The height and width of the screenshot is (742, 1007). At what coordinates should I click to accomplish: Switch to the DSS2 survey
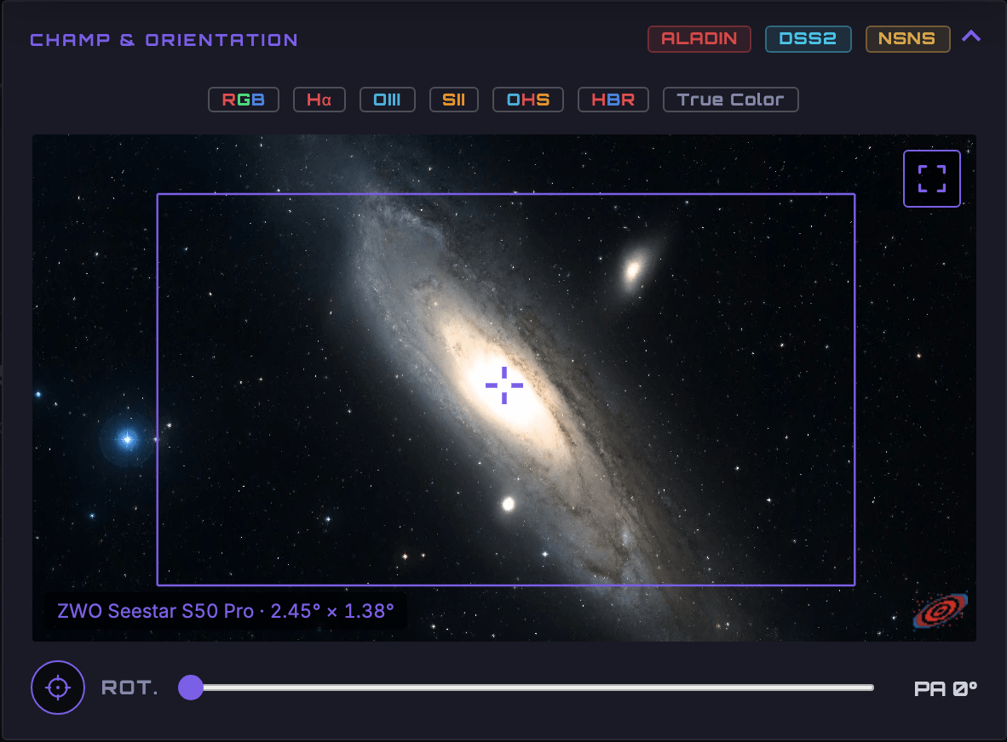808,39
